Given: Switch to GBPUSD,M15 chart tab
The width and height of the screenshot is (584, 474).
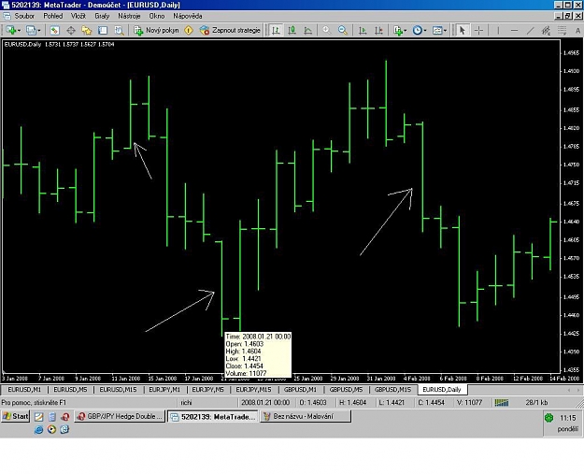Looking at the screenshot, I should coord(392,390).
